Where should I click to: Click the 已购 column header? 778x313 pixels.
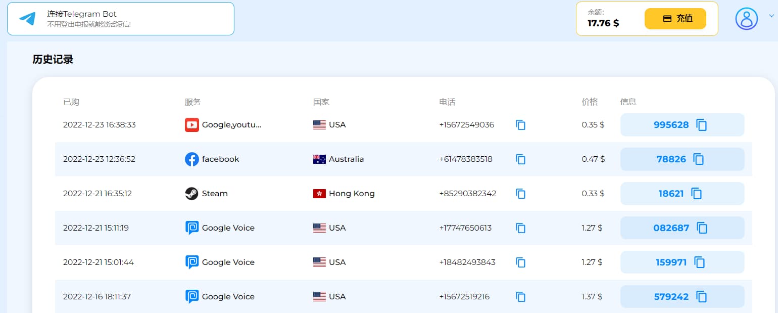[x=71, y=102]
